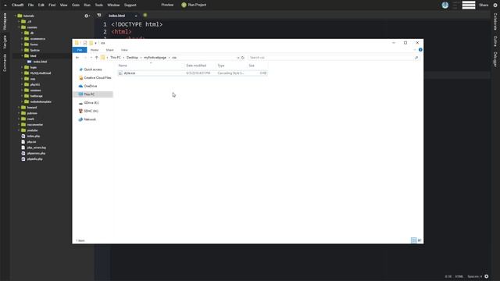Switch Explorer to large icons view
Image resolution: width=500 pixels, height=281 pixels.
pyautogui.click(x=420, y=240)
